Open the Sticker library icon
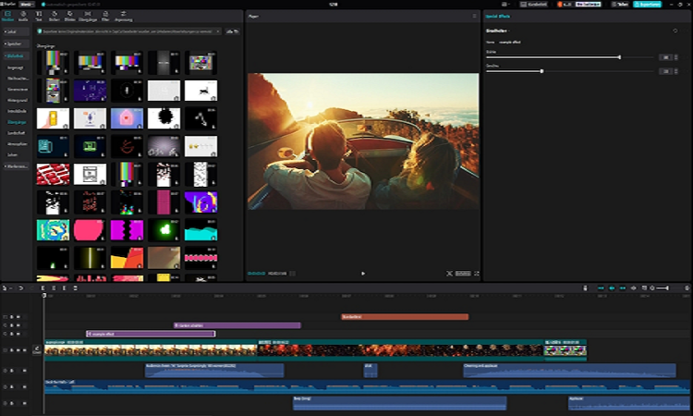Viewport: 693px width, 416px height. click(55, 17)
